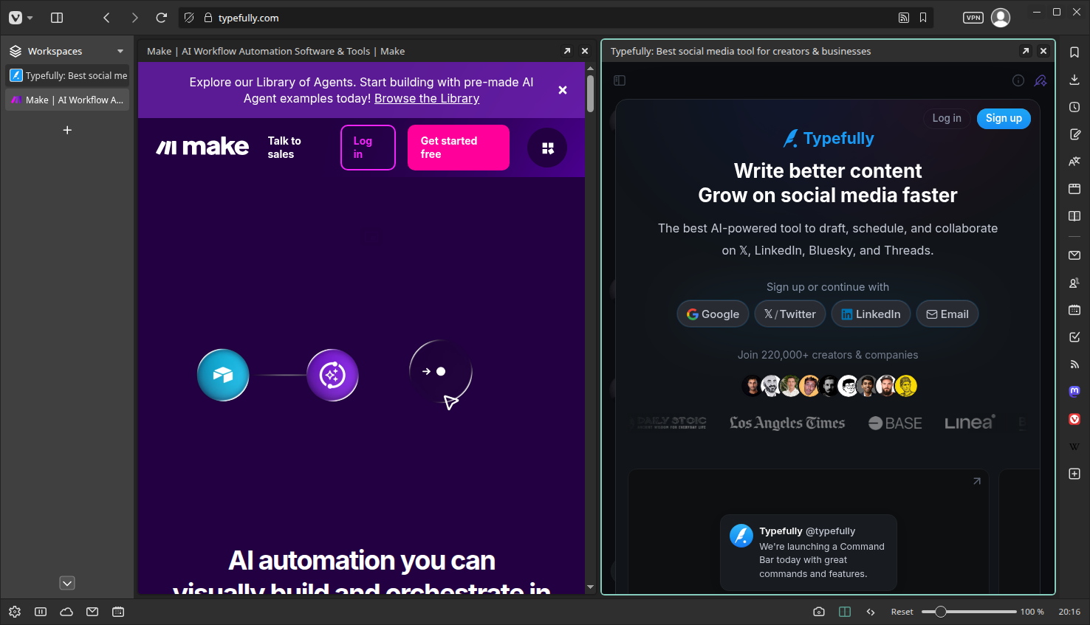Expand the collapsed tab list via down chevron

tap(67, 583)
